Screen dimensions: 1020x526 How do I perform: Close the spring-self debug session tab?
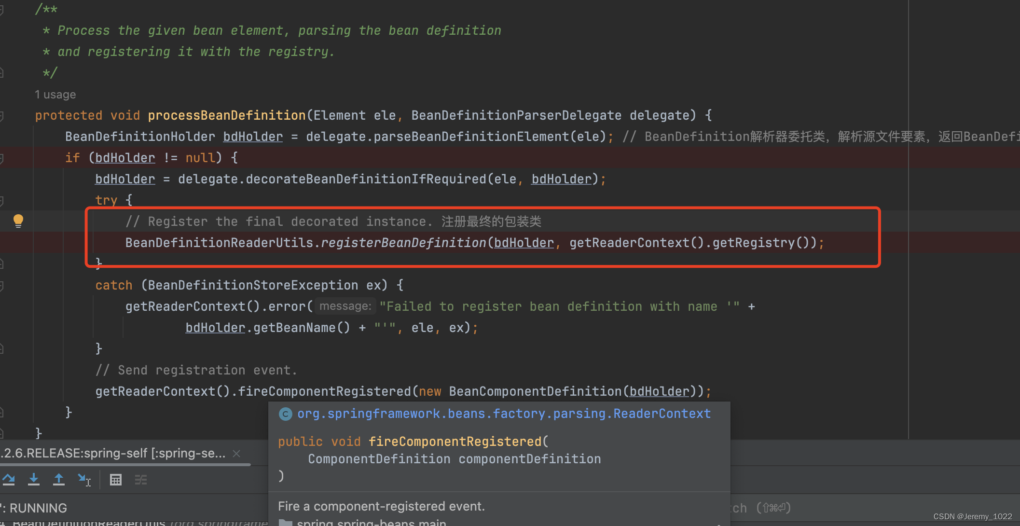[236, 454]
